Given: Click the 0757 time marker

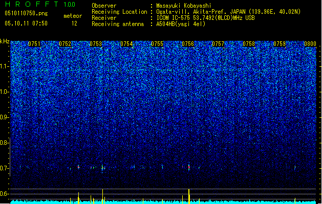Looking at the screenshot, I should coord(218,44).
